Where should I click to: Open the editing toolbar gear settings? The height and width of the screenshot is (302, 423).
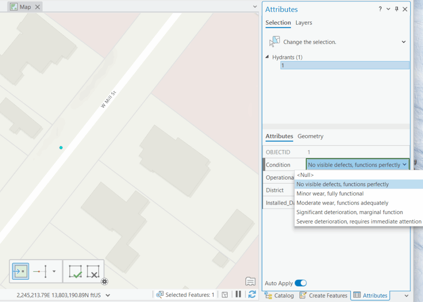point(105,281)
